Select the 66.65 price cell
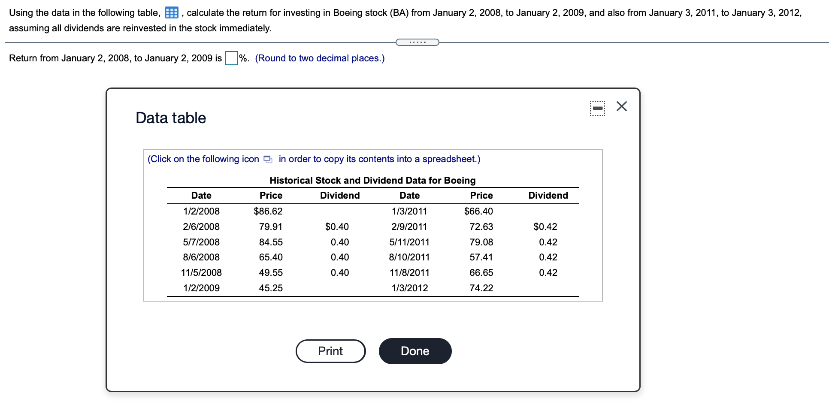 click(x=481, y=272)
